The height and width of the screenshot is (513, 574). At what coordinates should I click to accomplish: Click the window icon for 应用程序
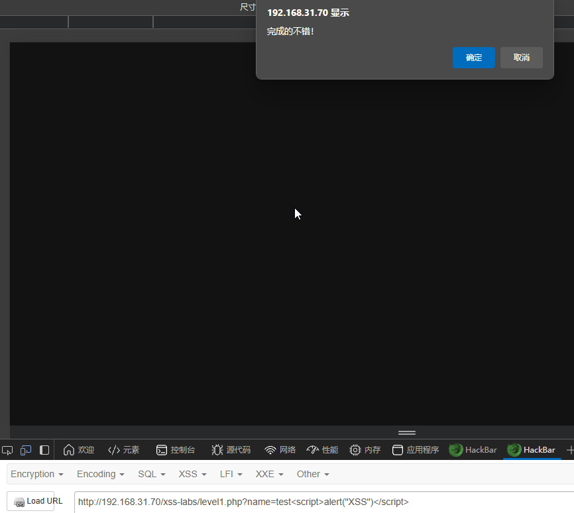click(398, 450)
